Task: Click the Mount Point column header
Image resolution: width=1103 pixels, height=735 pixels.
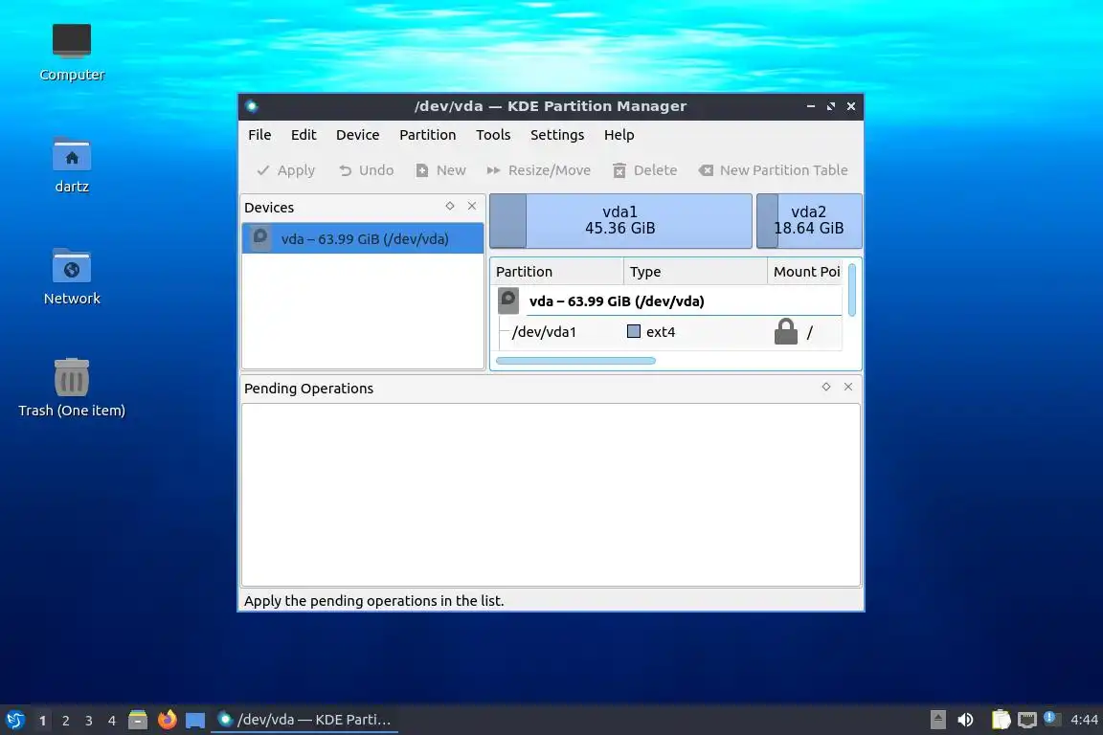Action: click(806, 272)
